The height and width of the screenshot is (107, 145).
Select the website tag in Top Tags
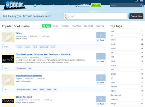[114, 86]
